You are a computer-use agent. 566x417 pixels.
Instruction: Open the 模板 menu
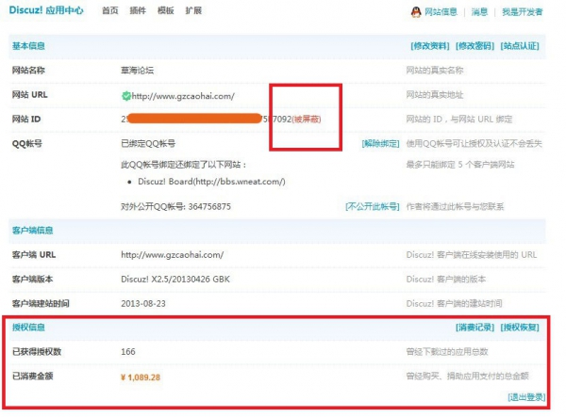pos(166,10)
